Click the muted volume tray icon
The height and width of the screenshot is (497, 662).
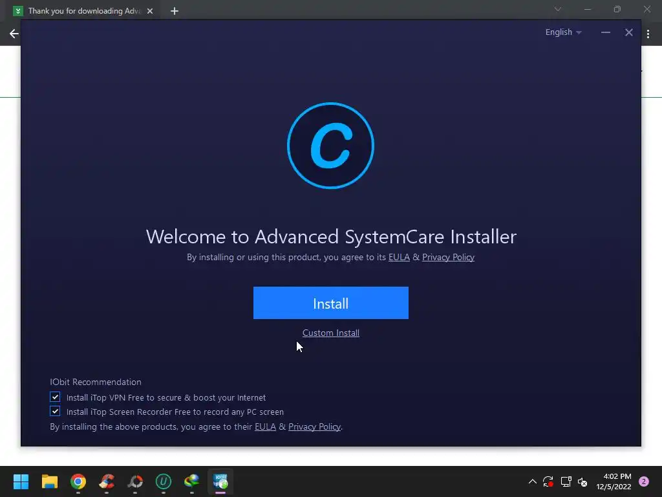[582, 481]
